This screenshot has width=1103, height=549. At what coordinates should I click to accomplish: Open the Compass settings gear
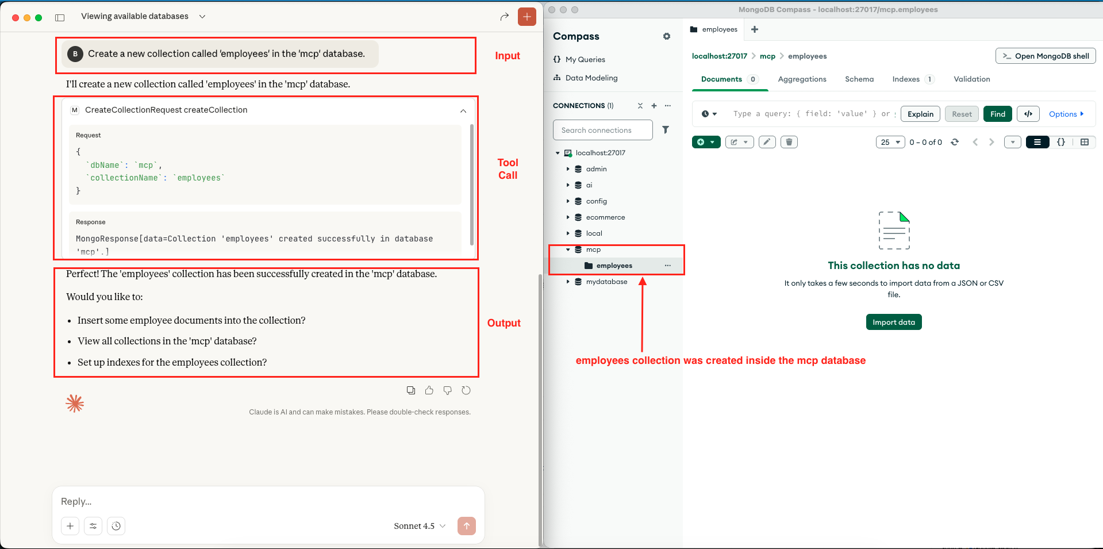pyautogui.click(x=667, y=36)
